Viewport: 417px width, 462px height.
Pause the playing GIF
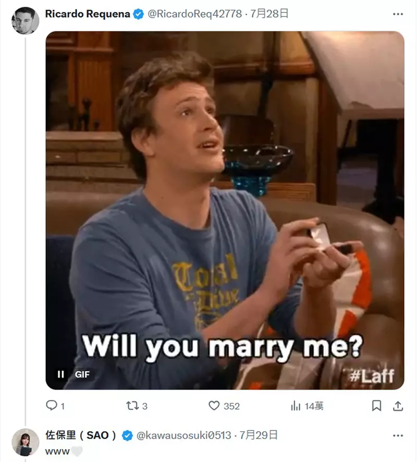click(60, 374)
